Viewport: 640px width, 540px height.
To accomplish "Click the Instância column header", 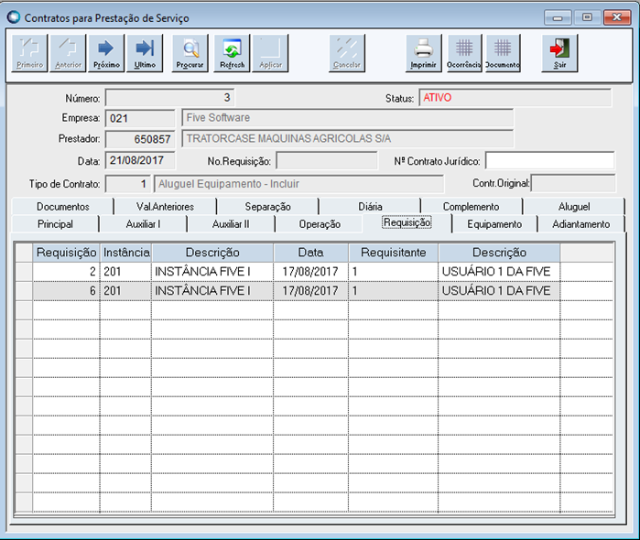I will [126, 253].
